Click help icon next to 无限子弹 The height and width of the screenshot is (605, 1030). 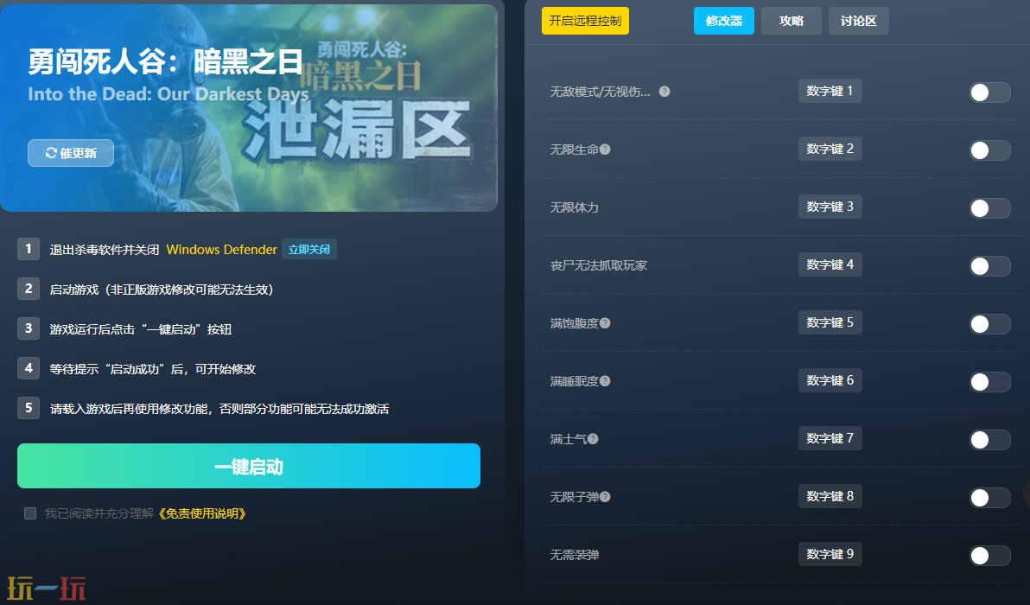(x=605, y=497)
